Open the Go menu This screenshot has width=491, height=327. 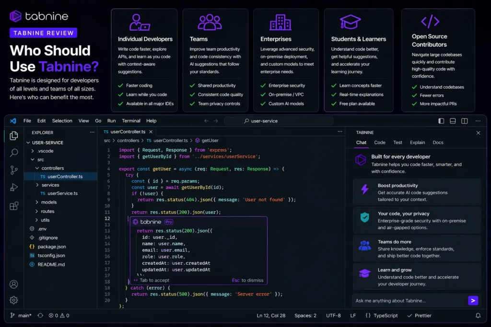[x=98, y=121]
